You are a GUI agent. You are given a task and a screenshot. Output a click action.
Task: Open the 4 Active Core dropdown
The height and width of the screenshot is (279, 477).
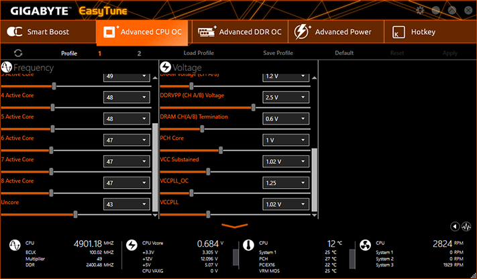[126, 97]
